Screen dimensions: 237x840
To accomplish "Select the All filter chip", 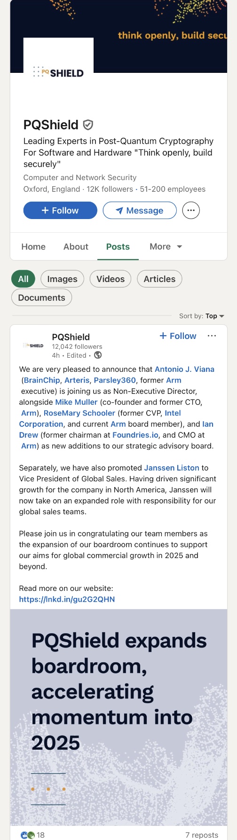I will pos(23,279).
